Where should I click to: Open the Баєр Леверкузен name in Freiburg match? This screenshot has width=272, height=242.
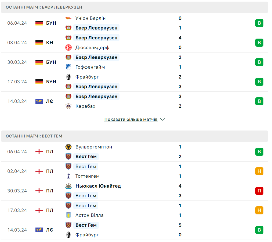tap(96, 87)
